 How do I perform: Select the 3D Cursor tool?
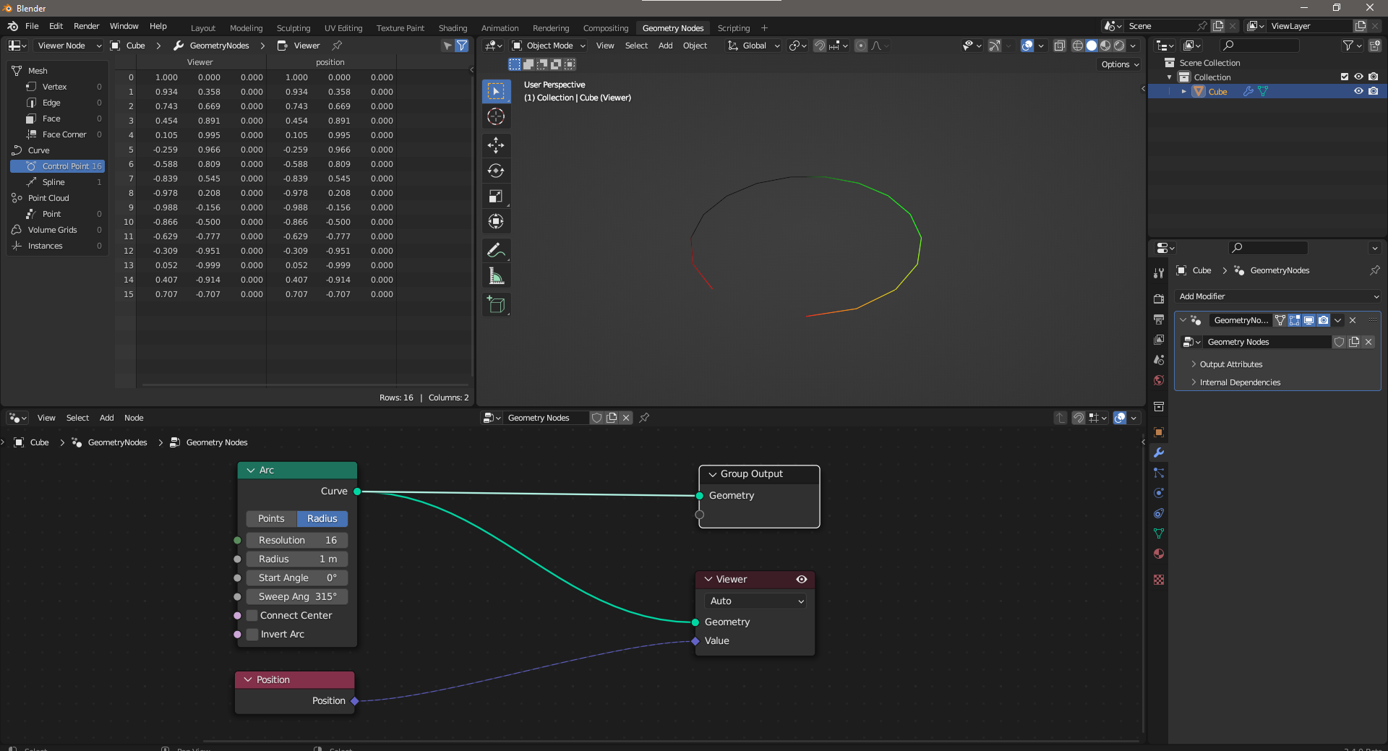tap(496, 116)
